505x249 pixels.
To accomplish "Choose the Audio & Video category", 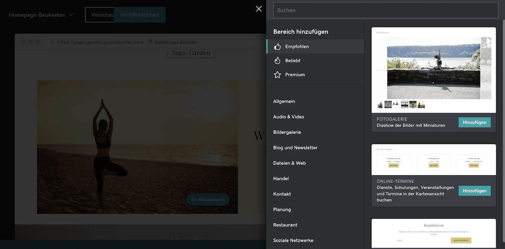I will [289, 117].
